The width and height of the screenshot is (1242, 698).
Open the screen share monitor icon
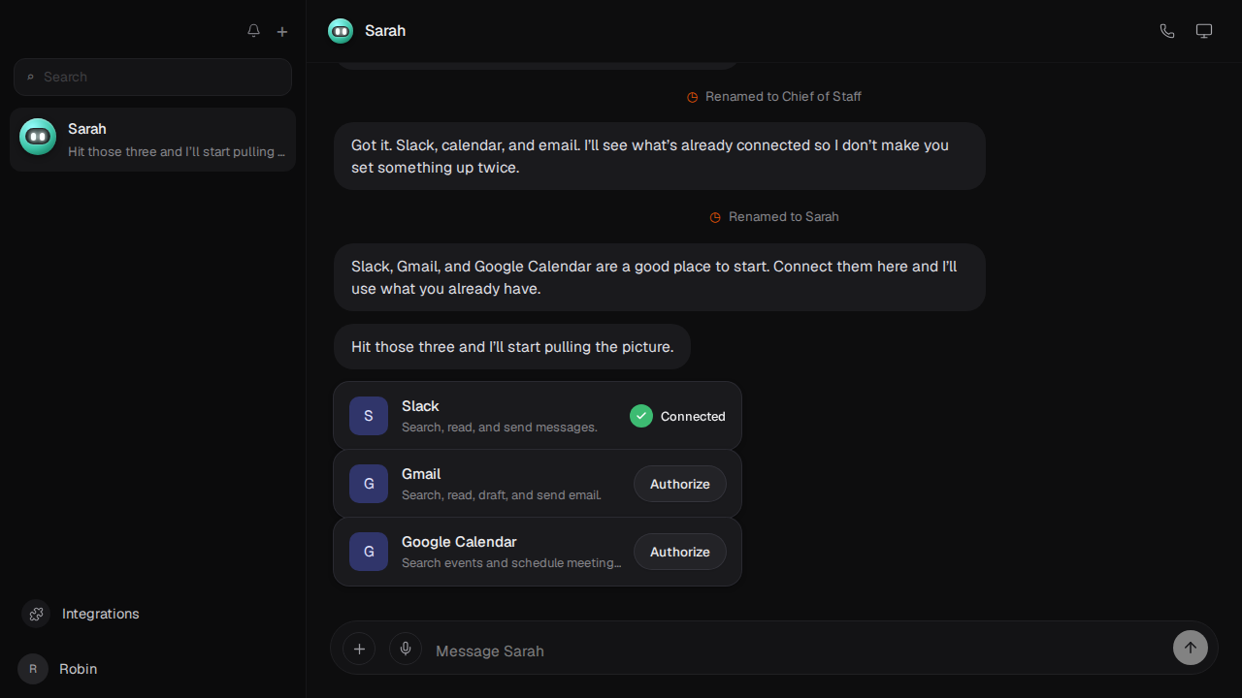1204,31
